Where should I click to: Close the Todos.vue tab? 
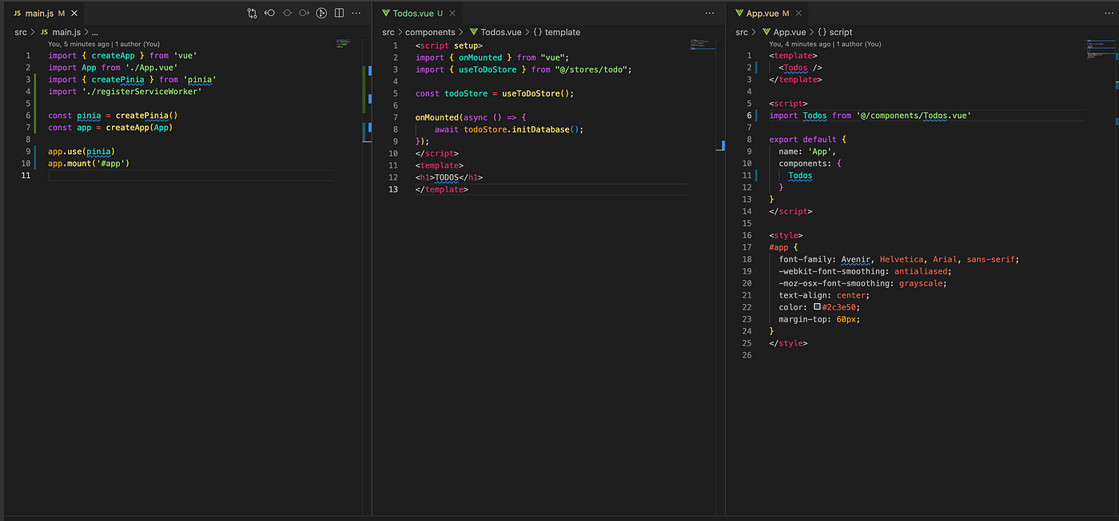coord(451,14)
